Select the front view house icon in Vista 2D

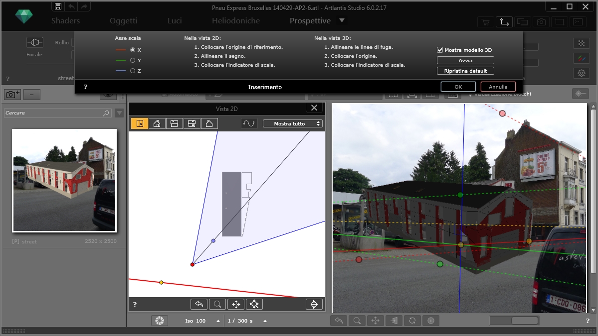[157, 123]
